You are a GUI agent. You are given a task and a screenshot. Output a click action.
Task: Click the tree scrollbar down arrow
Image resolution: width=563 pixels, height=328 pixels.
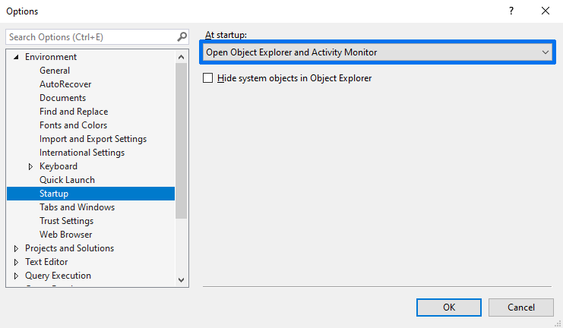click(182, 280)
